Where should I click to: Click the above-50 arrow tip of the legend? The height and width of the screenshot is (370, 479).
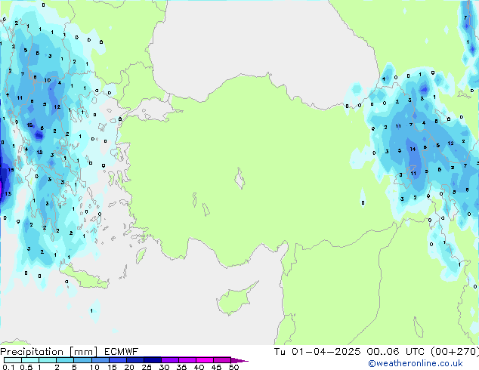click(x=239, y=360)
